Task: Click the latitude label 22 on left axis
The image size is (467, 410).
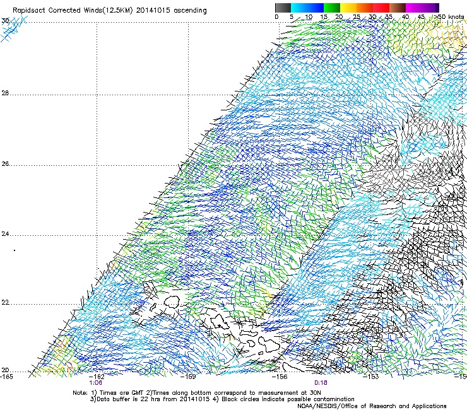Action: coord(5,303)
